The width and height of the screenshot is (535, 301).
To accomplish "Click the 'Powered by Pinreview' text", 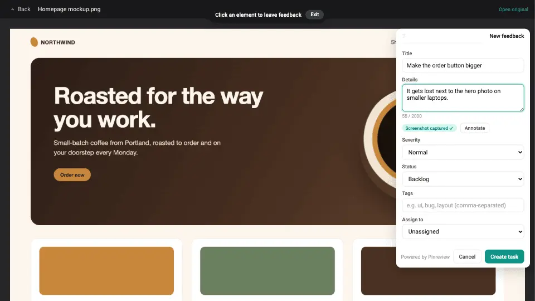I will pos(425,257).
